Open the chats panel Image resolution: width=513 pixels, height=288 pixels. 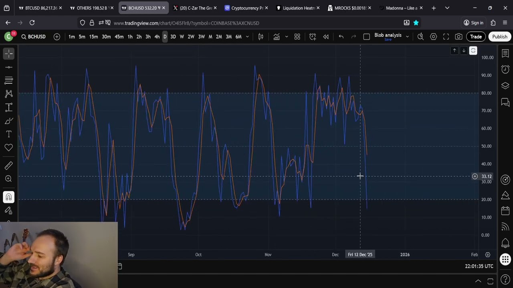505,102
